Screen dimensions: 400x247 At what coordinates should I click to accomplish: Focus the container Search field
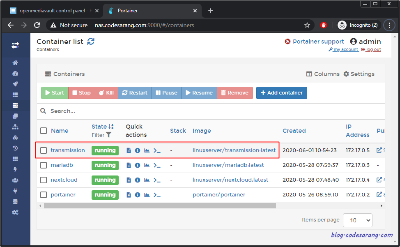(x=211, y=111)
